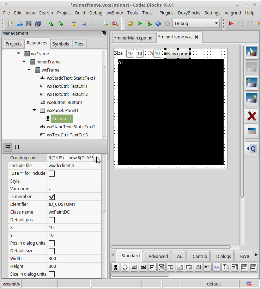Viewport: 261px width, 289px height.
Task: Click the New game button in the designer
Action: click(x=178, y=54)
